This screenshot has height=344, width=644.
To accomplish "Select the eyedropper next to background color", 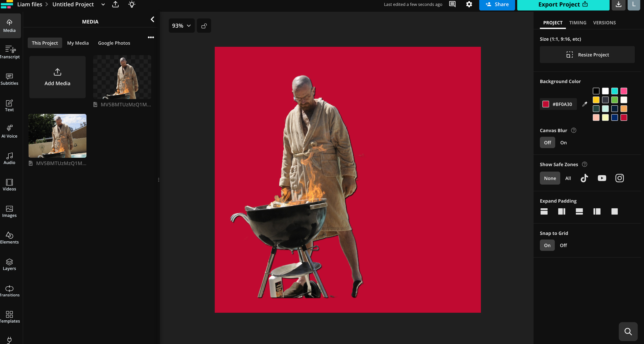I will [585, 104].
